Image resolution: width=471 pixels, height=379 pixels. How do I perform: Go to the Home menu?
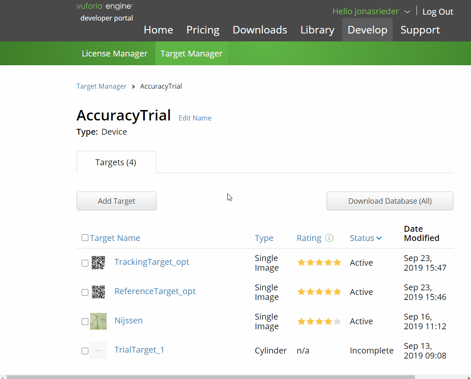158,30
